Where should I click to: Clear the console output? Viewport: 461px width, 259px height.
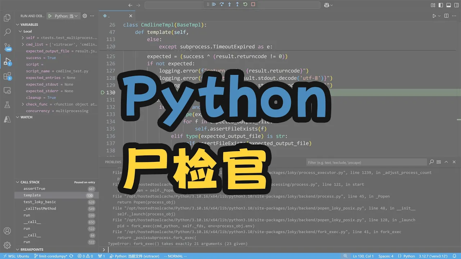click(438, 162)
